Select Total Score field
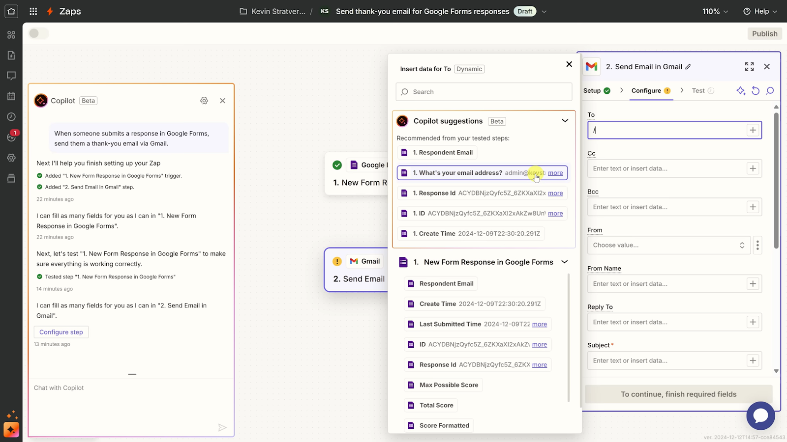Screen dimensions: 787x442 (431, 405)
